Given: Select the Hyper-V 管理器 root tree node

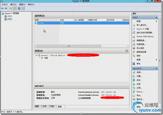Looking at the screenshot, I should coord(12,13).
